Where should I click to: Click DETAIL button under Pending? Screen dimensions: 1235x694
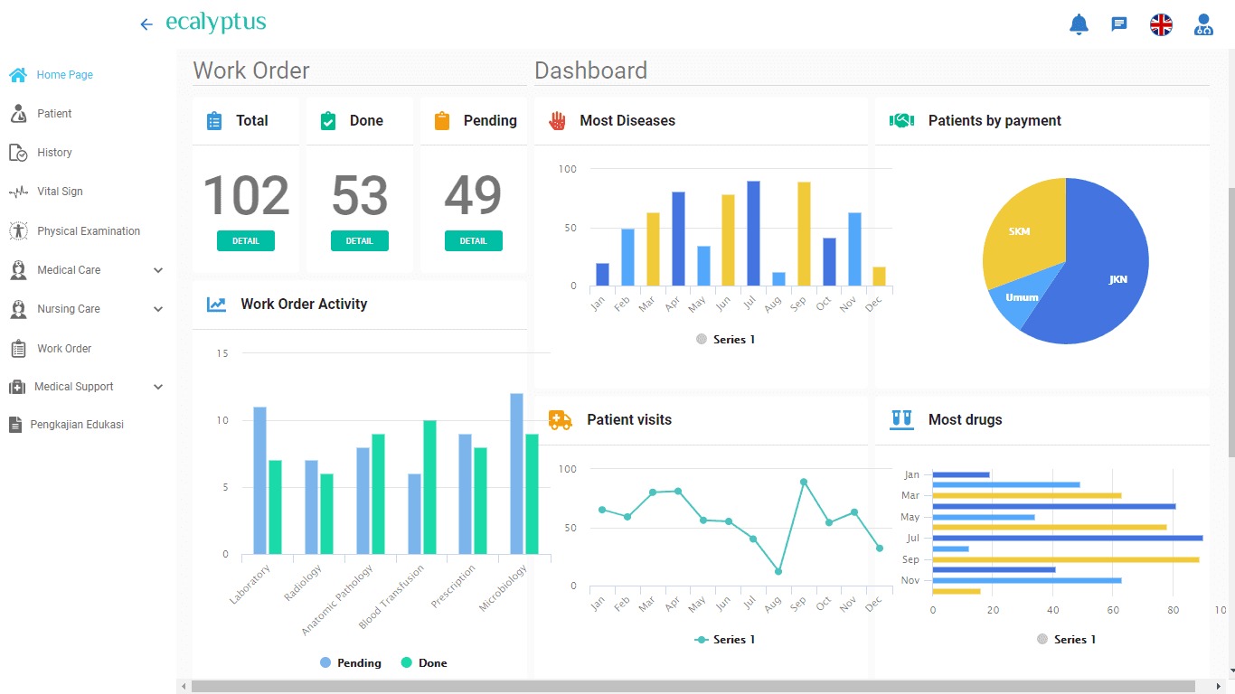[x=474, y=241]
